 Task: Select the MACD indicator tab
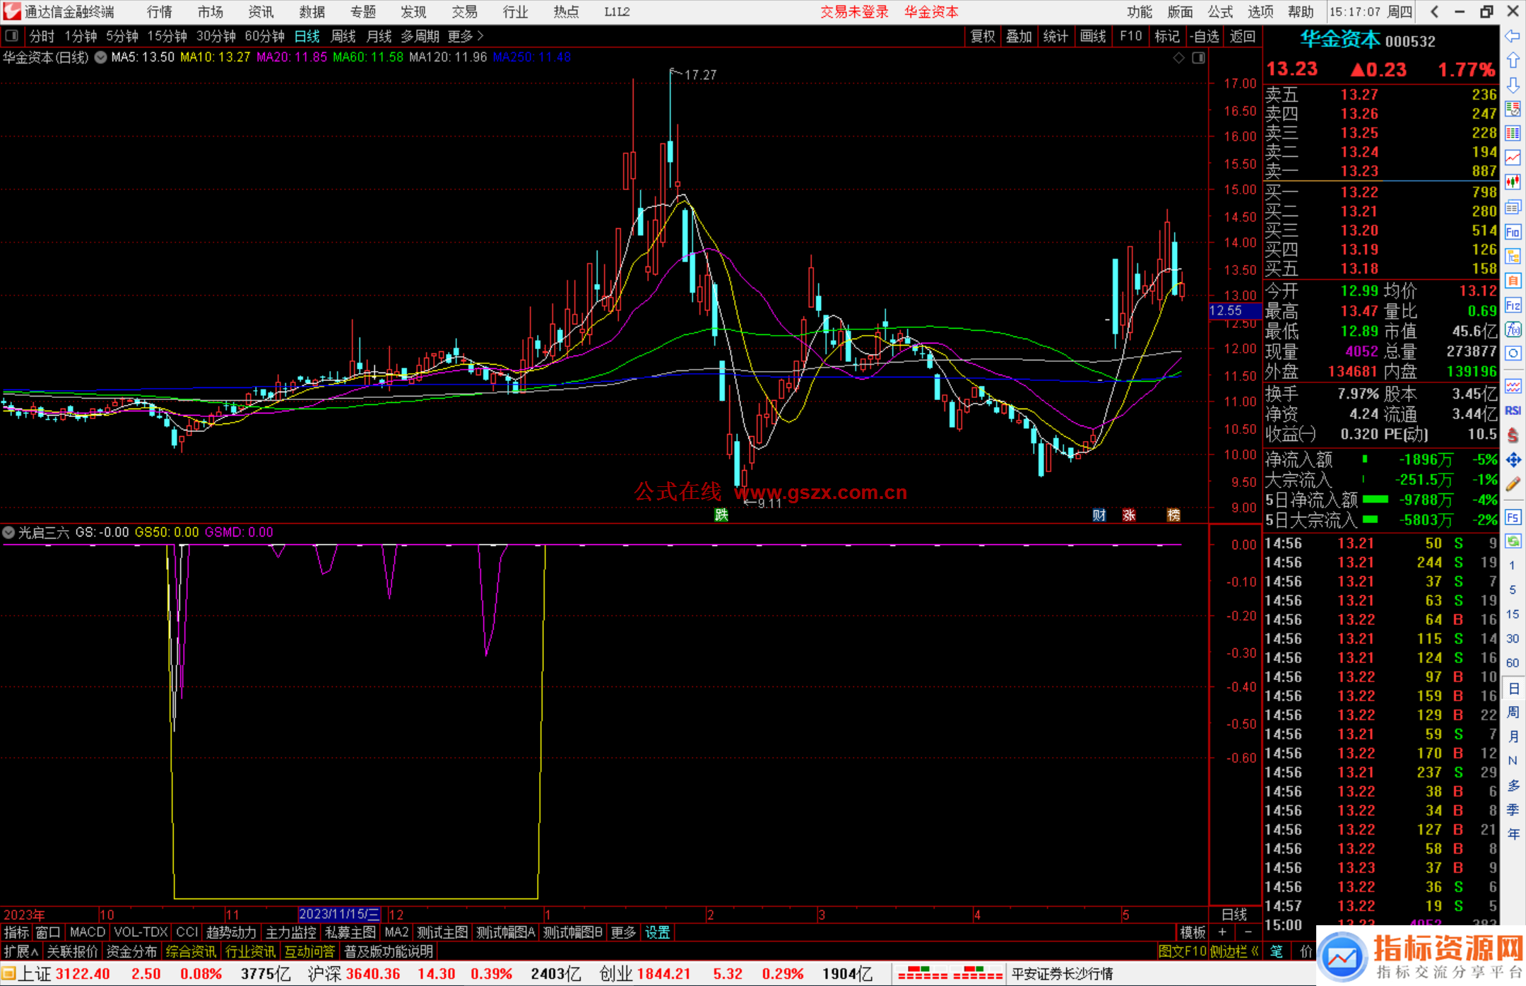coord(88,932)
